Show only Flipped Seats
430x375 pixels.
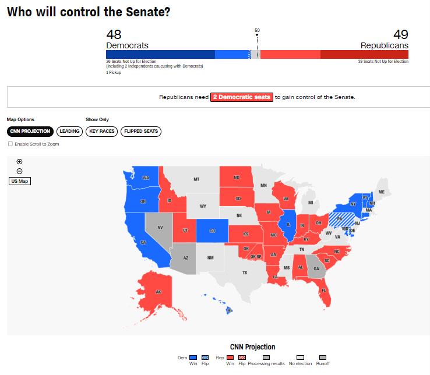pos(141,132)
